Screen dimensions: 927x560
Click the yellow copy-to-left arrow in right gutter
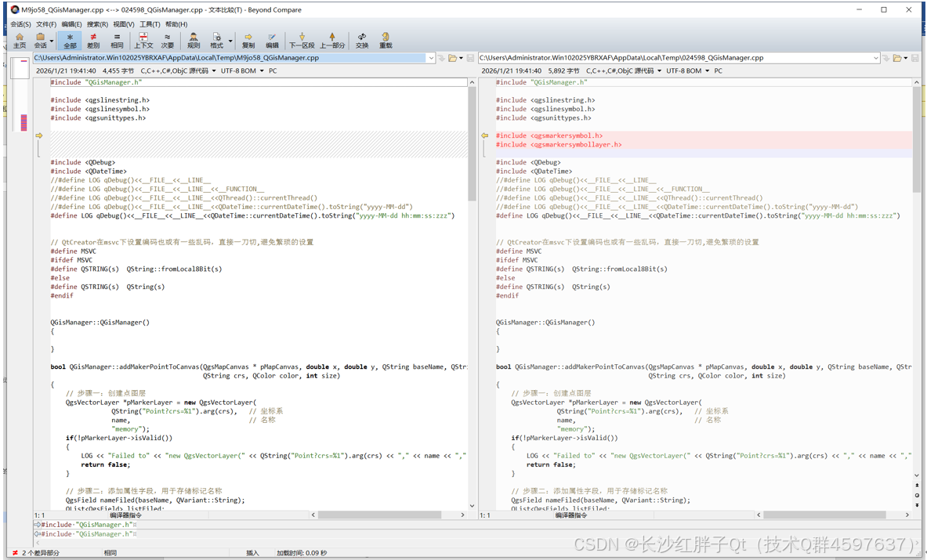[485, 135]
